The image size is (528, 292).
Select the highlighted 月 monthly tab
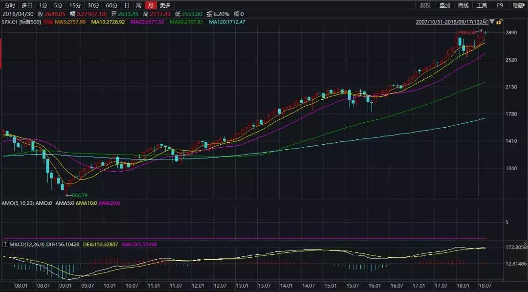(151, 5)
